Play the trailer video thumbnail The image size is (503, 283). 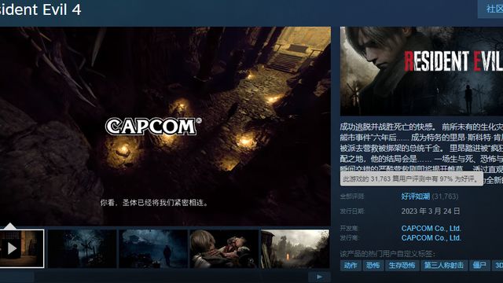[x=22, y=248]
